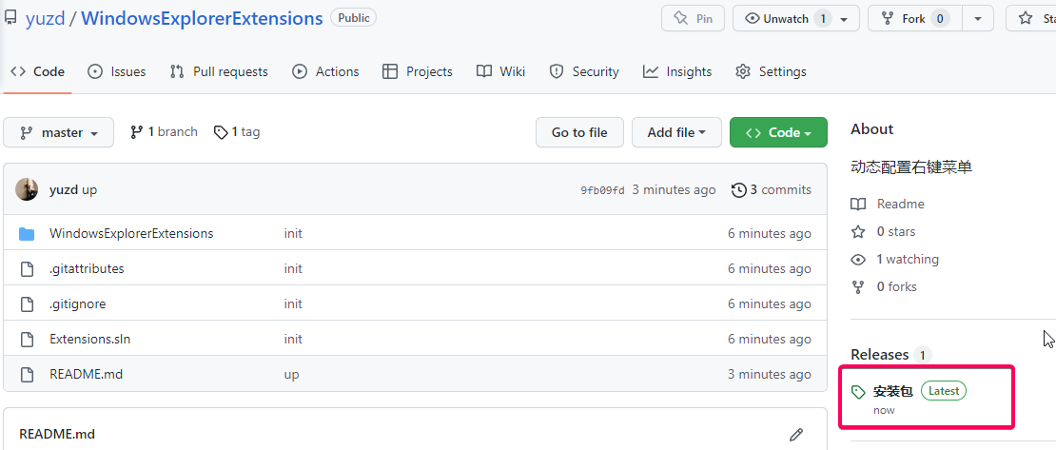Viewport: 1056px width, 450px height.
Task: Open the Pull requests tab
Action: (219, 71)
